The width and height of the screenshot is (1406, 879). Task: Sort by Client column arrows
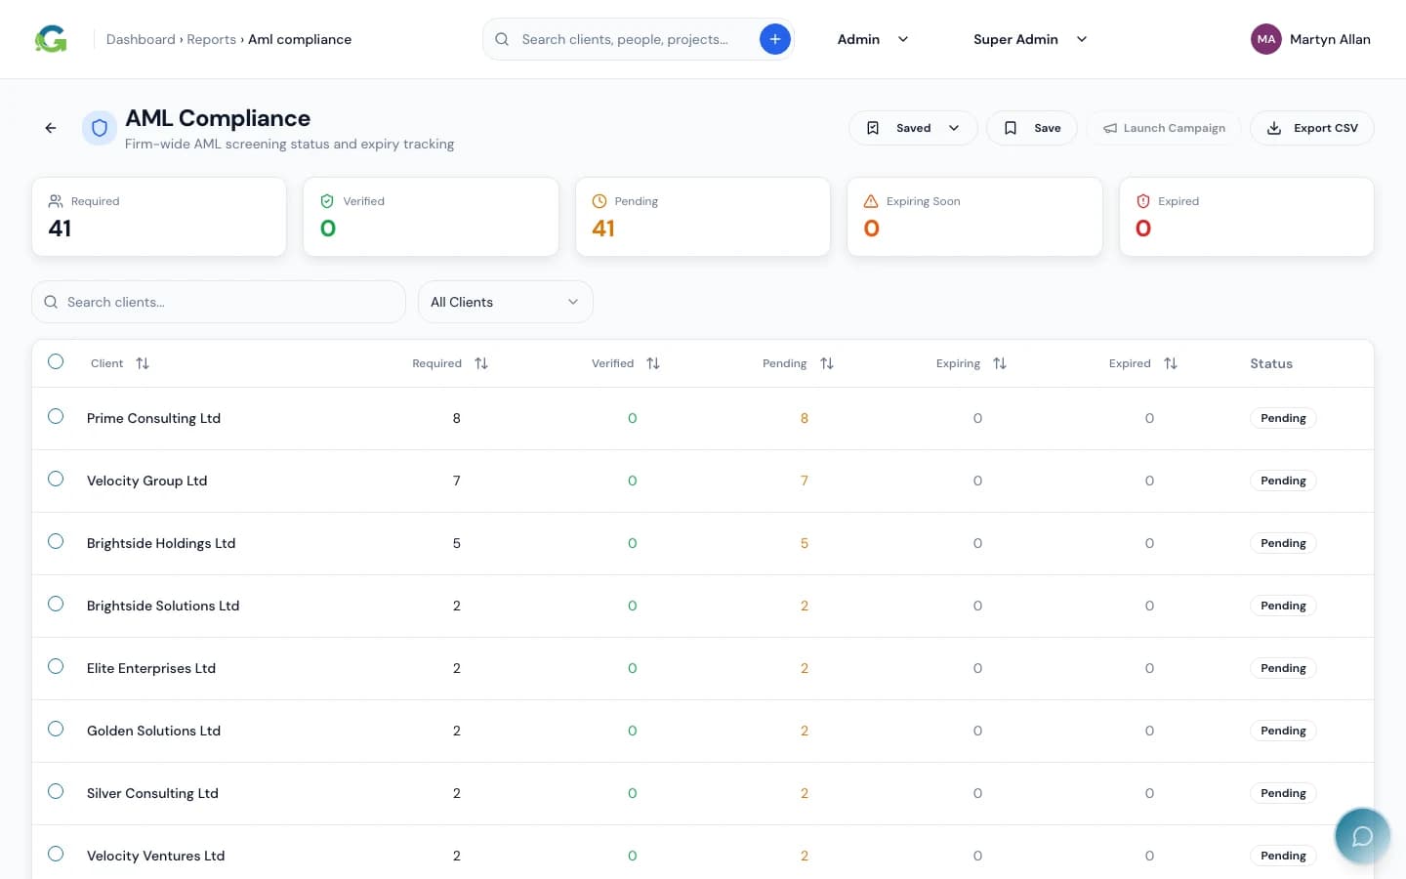[143, 363]
